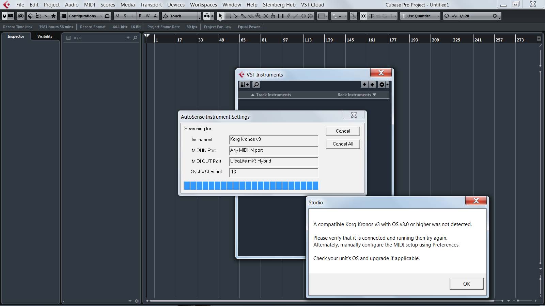
Task: Open the Mixer sliders icon in toolbar
Action: pos(46,16)
